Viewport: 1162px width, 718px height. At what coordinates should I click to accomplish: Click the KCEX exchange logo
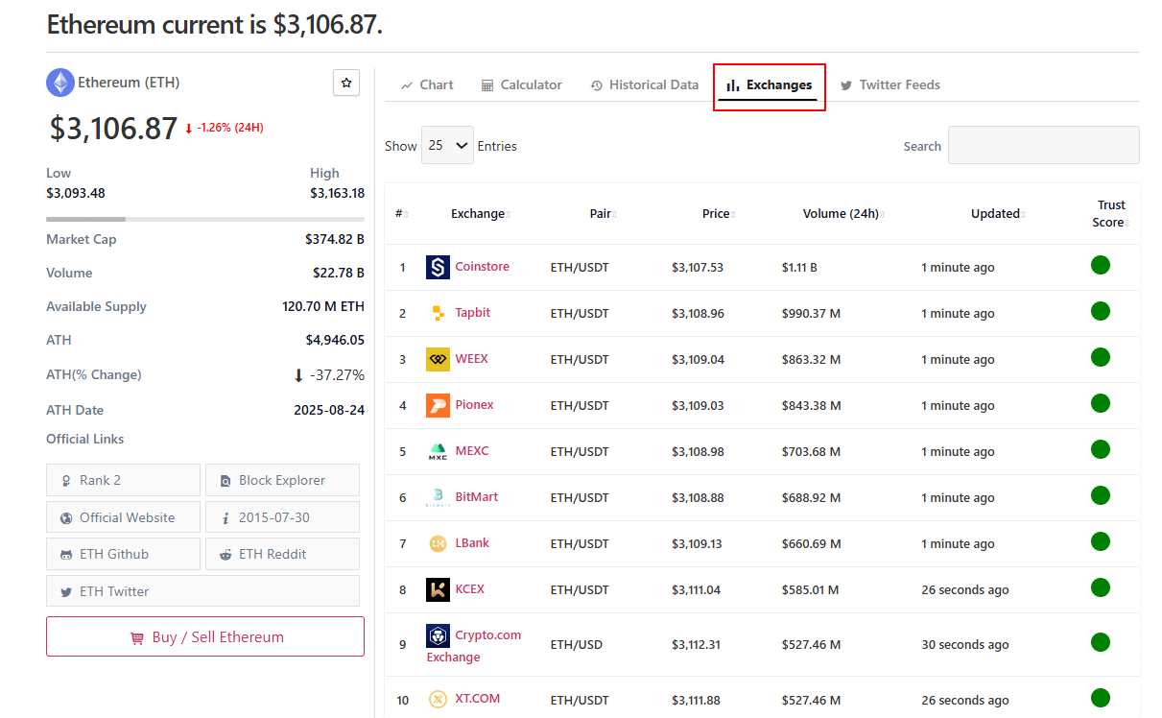pyautogui.click(x=438, y=589)
